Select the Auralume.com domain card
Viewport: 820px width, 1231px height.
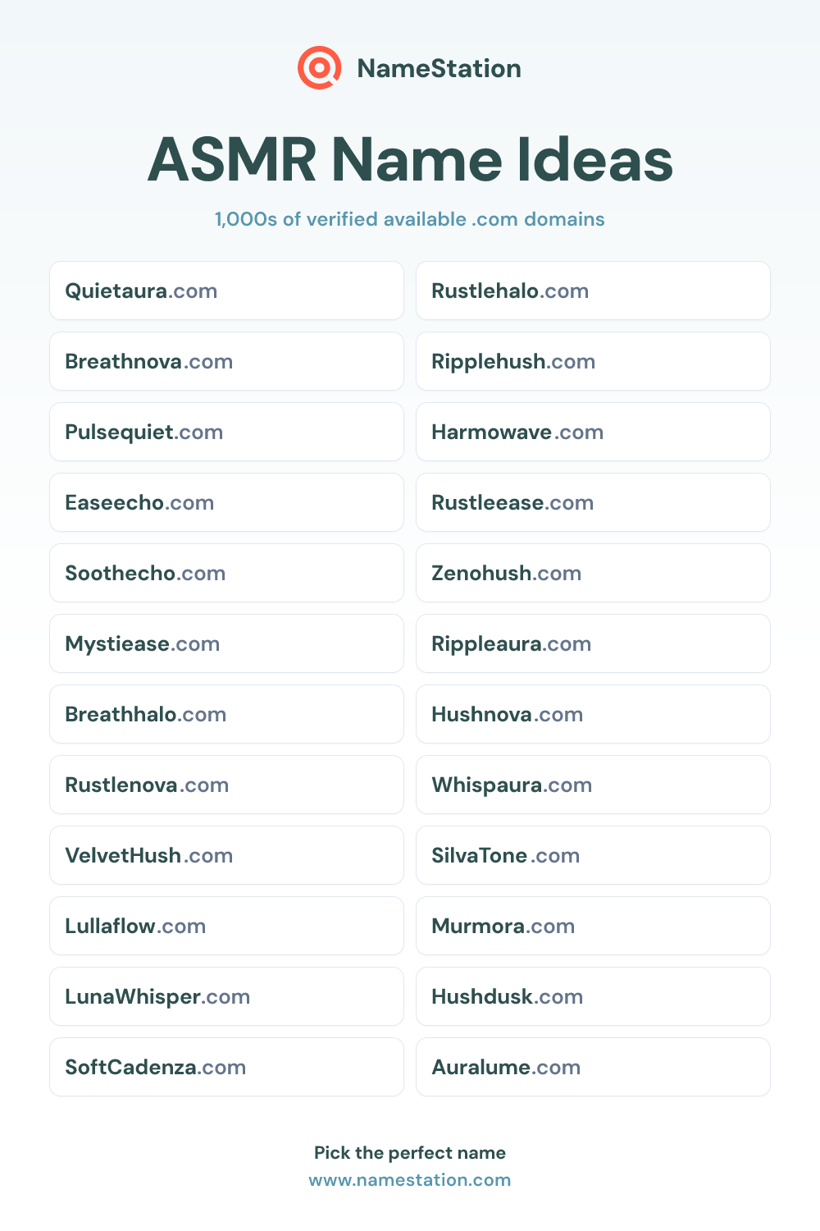pyautogui.click(x=593, y=1067)
